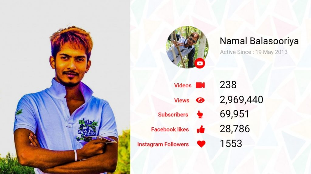
Task: Click the Namal Balasooriya channel name
Action: click(259, 41)
